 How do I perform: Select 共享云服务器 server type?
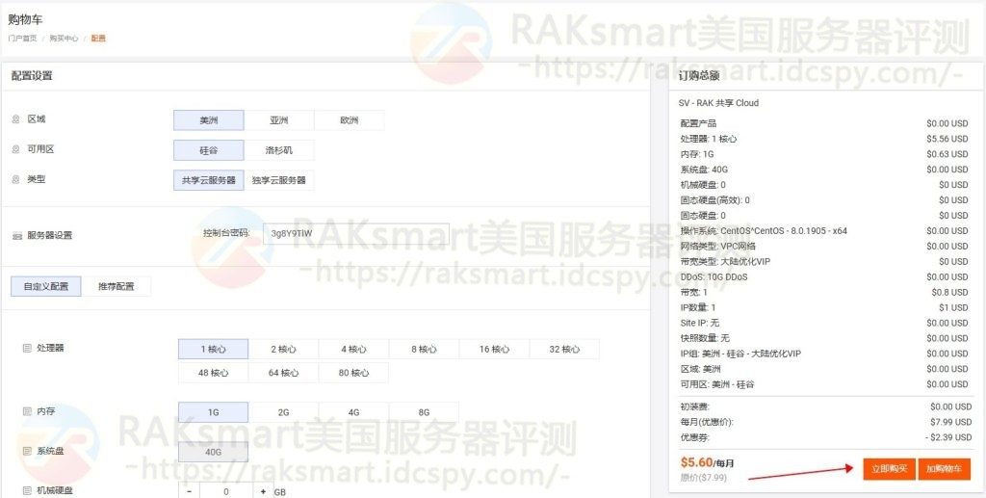pos(208,180)
